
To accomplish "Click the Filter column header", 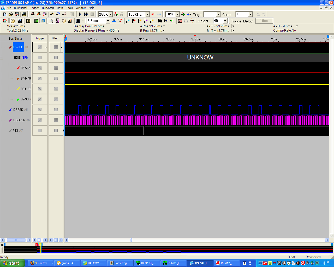I will 55,38.
